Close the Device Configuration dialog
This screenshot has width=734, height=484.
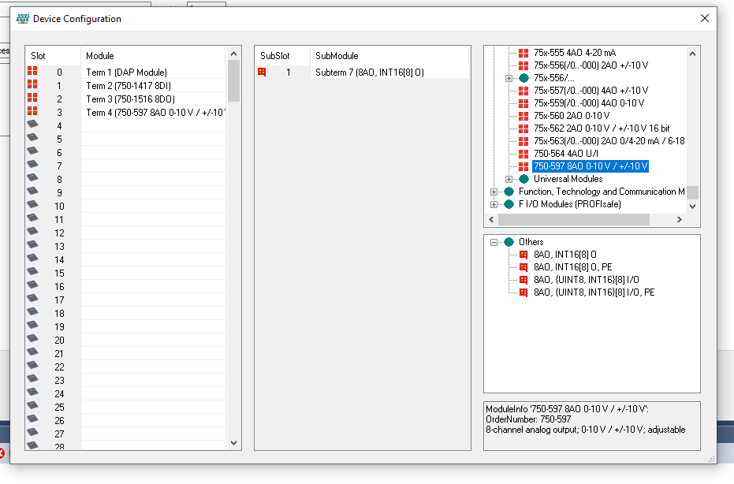pos(705,18)
